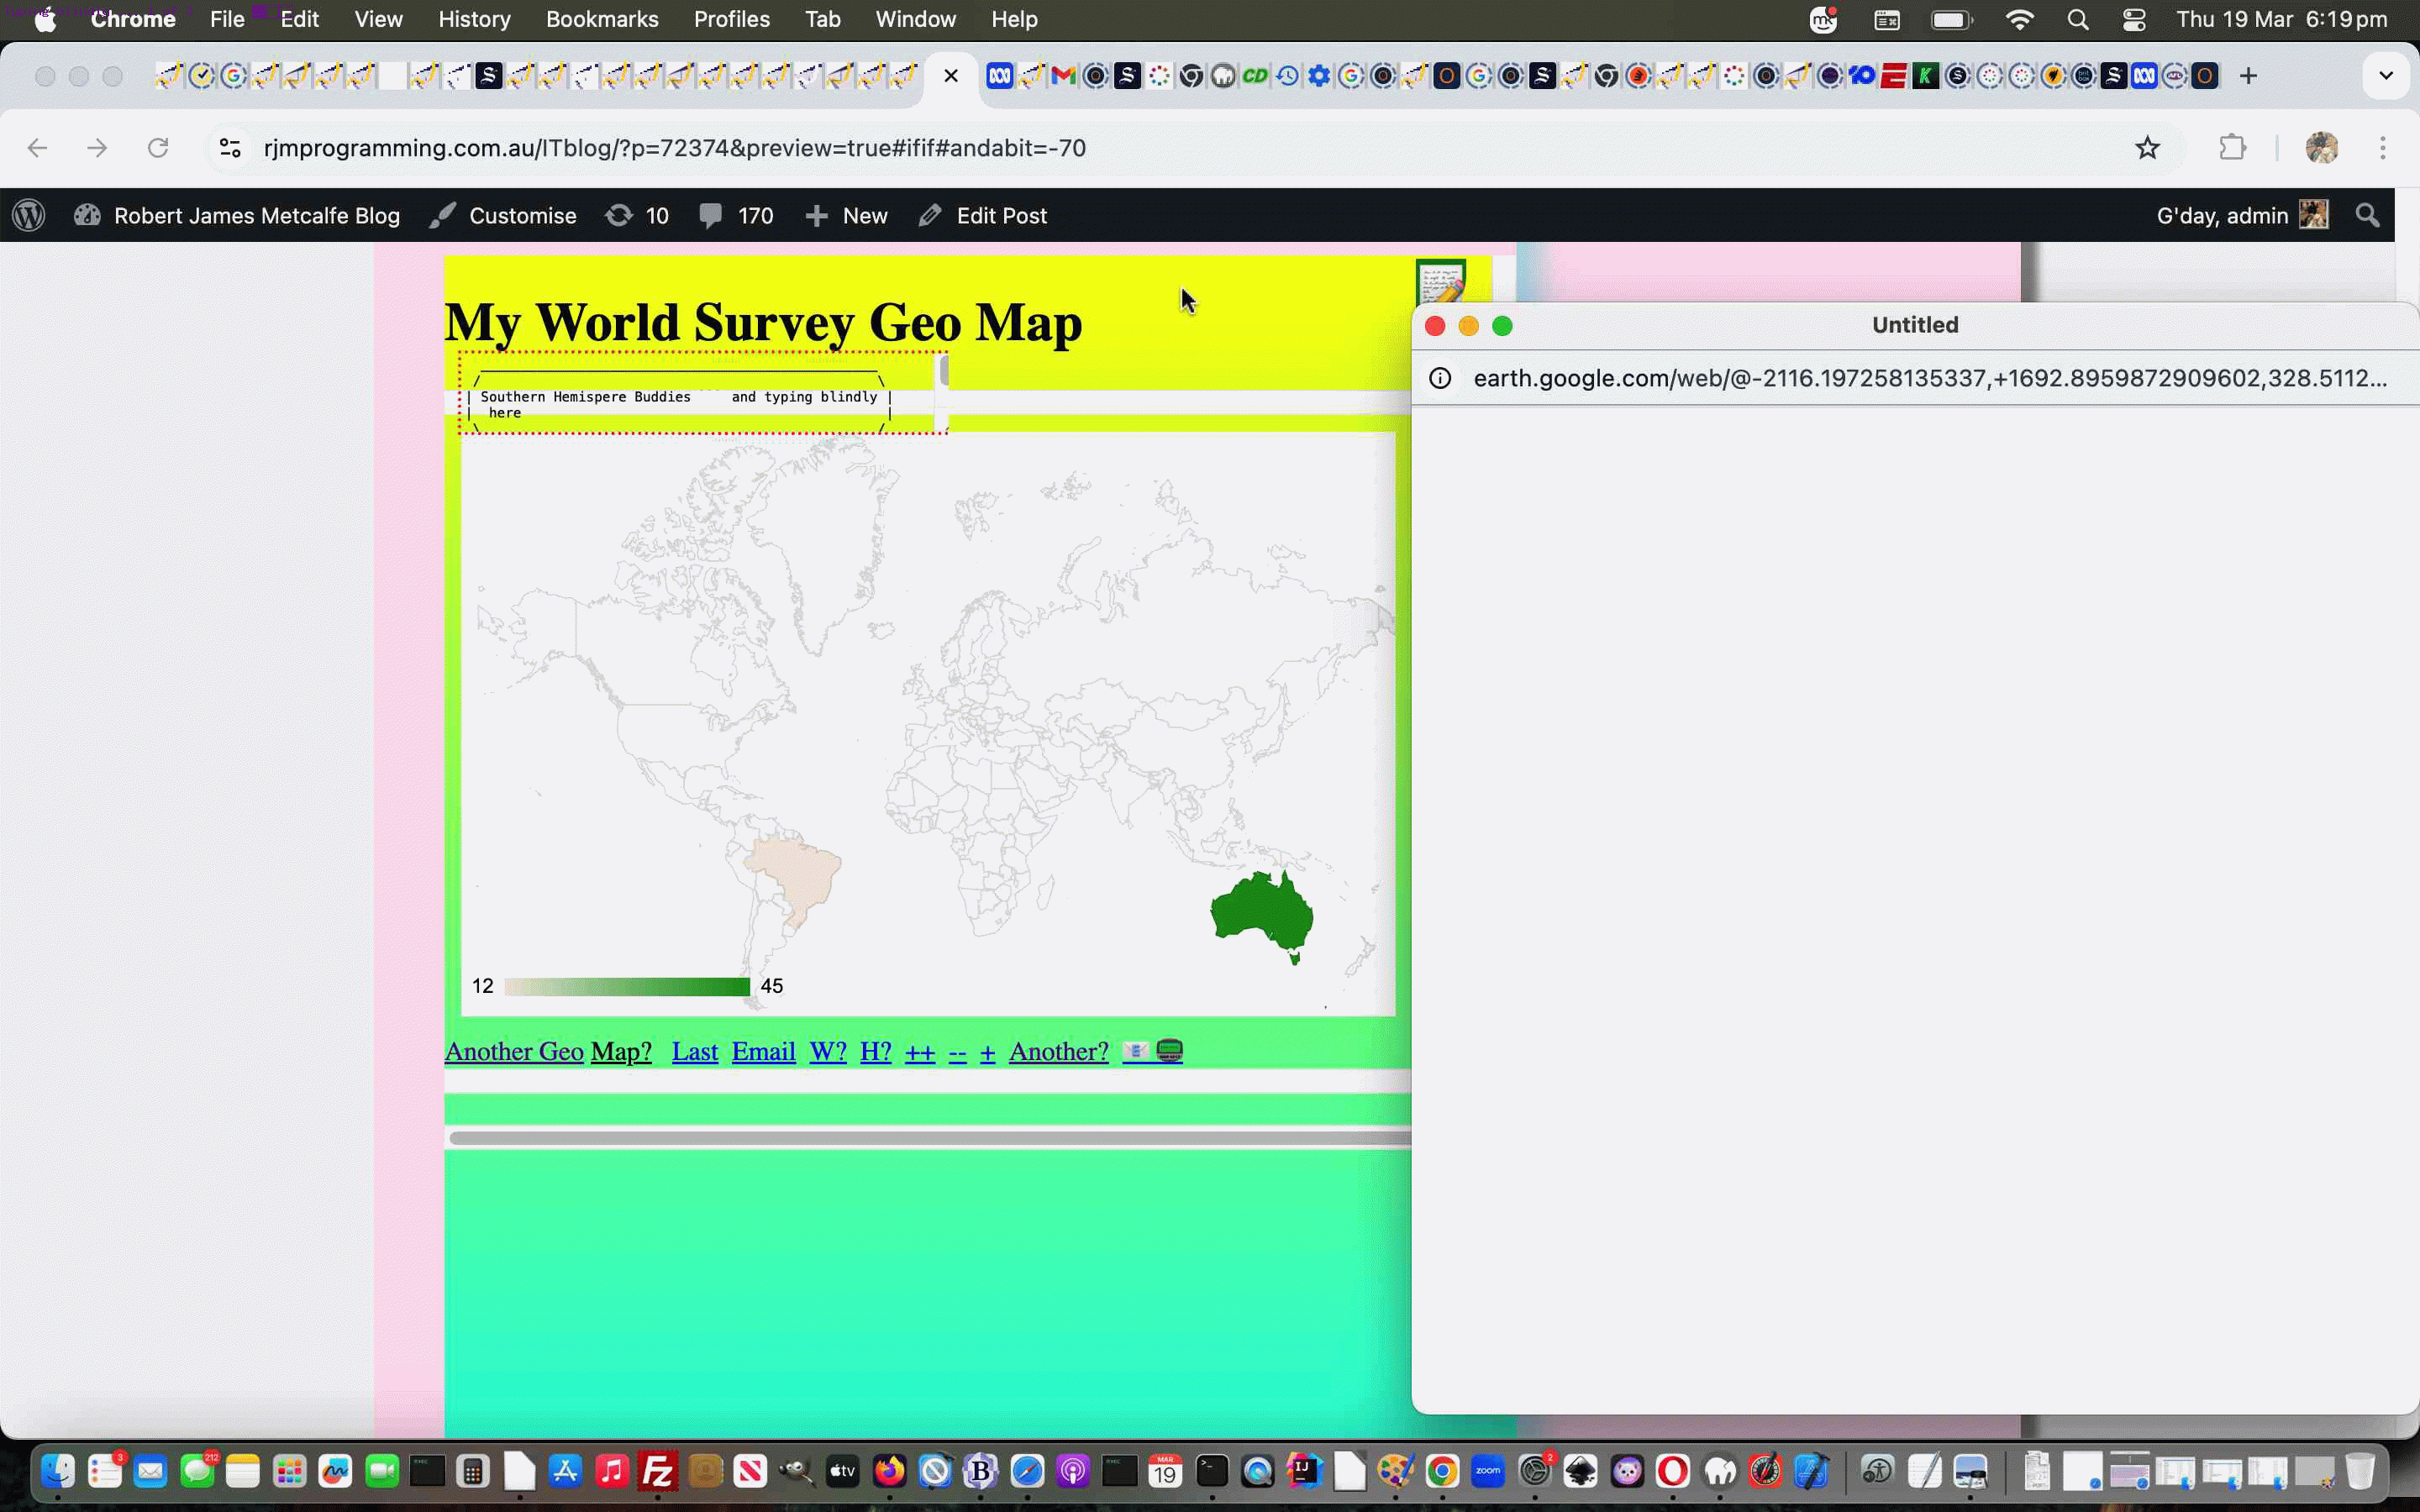Open Gmail from the bookmarks bar
Screen dimensions: 2420x1512
[1062, 75]
